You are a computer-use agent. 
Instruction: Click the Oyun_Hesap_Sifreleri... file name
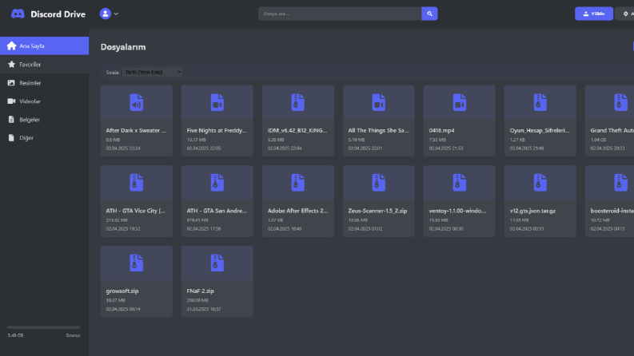point(540,130)
